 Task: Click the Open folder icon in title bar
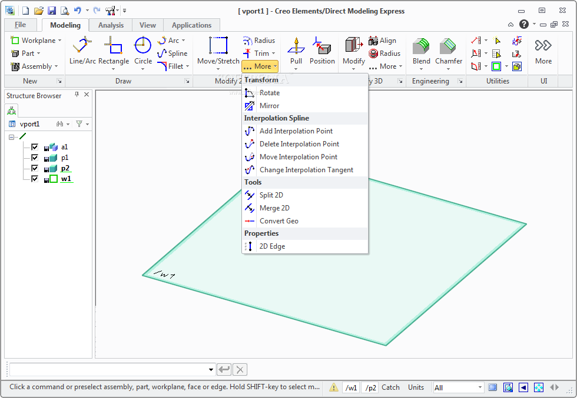(39, 11)
